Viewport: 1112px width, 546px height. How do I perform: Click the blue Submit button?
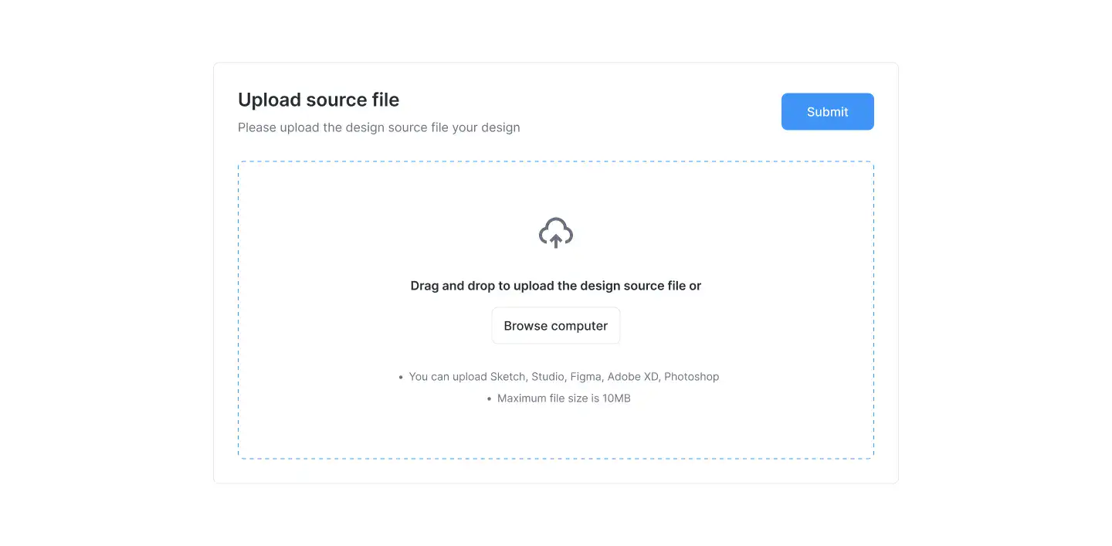click(x=827, y=112)
